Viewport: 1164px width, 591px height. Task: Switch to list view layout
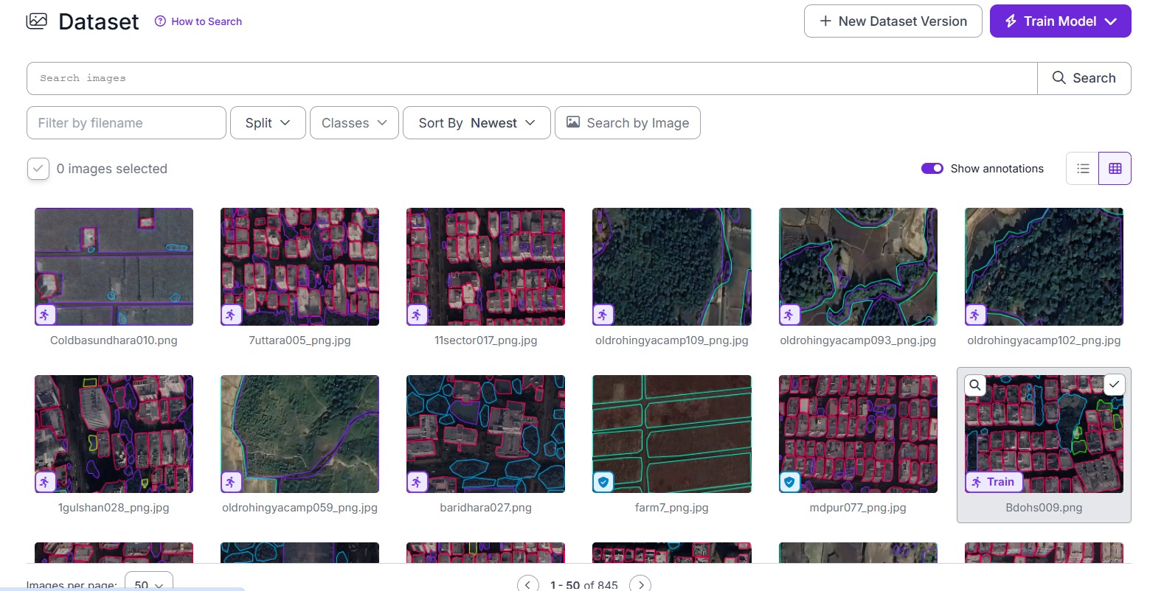coord(1082,169)
